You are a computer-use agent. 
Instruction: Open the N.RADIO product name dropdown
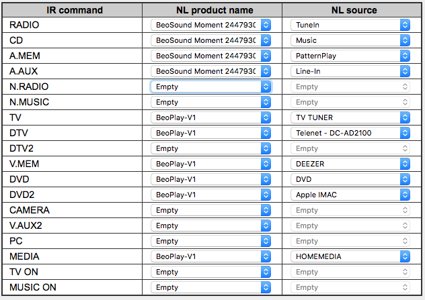coord(211,87)
